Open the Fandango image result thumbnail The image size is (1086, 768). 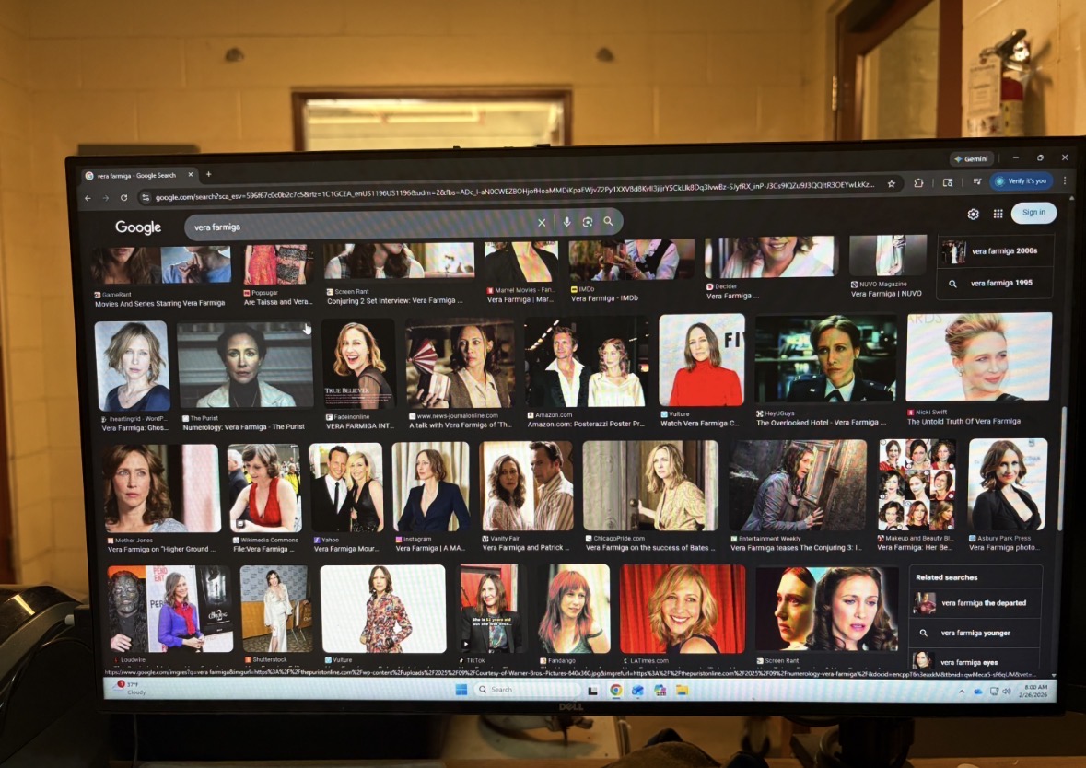[x=574, y=610]
